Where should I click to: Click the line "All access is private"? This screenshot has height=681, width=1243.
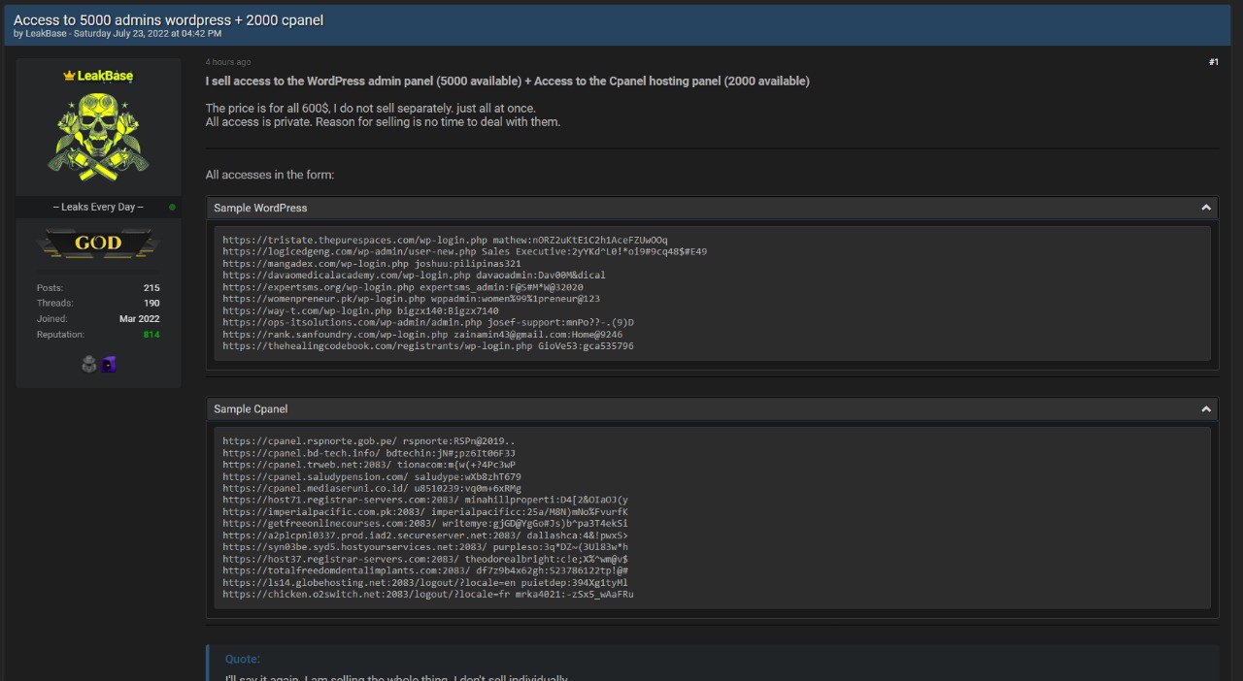pos(383,122)
